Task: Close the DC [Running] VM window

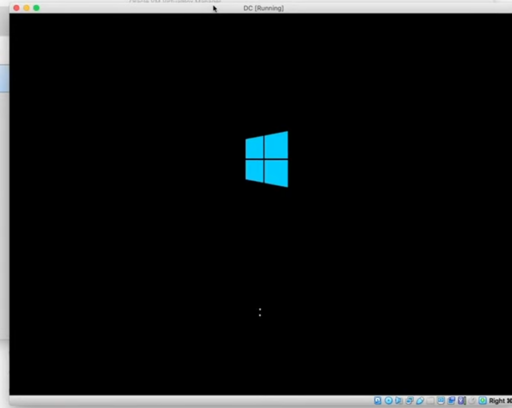Action: tap(16, 8)
